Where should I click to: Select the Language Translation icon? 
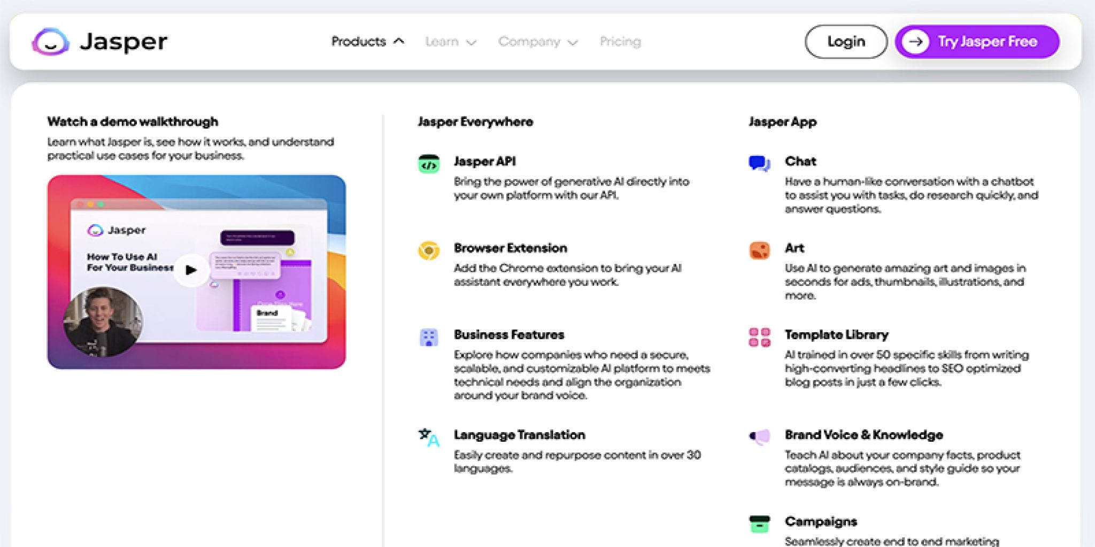coord(427,437)
